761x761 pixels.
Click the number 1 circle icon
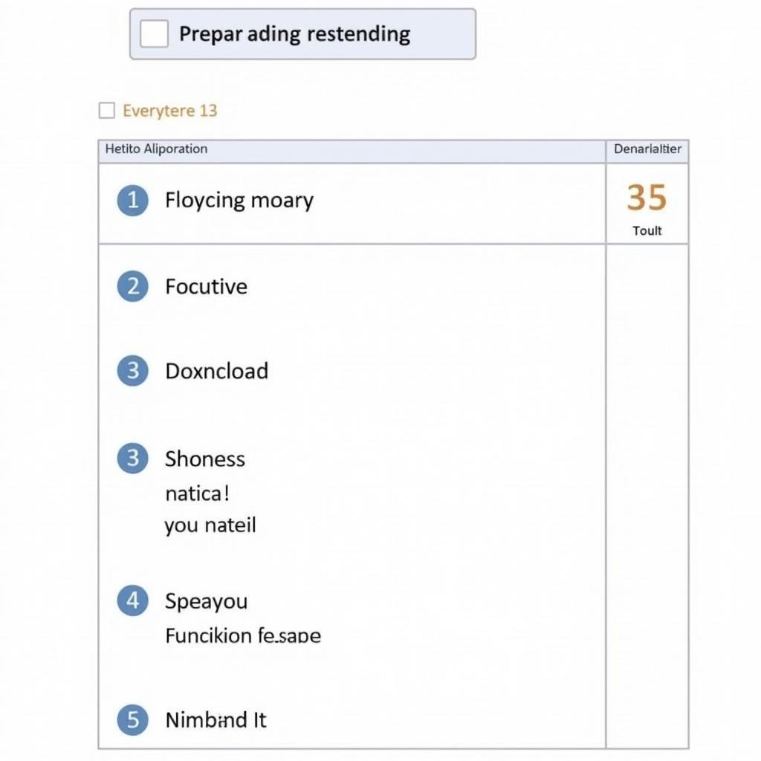point(132,200)
